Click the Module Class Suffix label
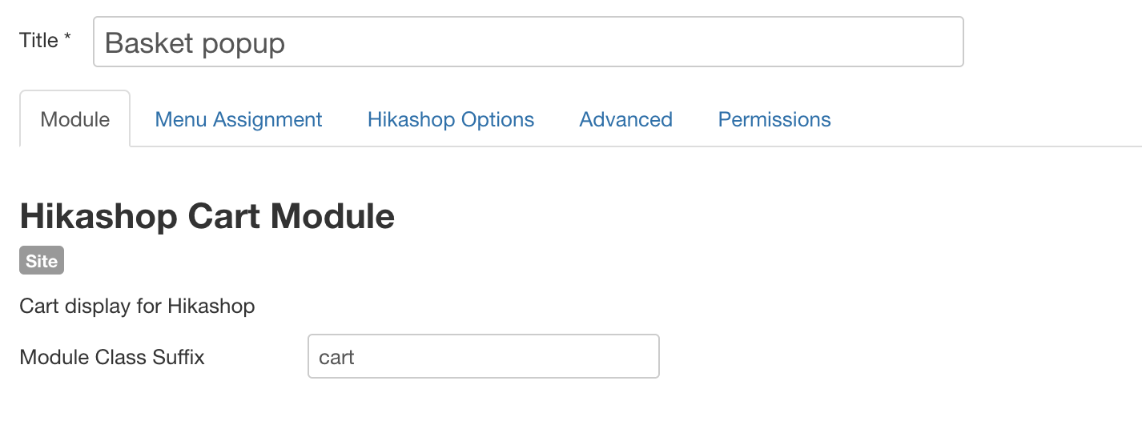This screenshot has width=1142, height=437. tap(112, 357)
